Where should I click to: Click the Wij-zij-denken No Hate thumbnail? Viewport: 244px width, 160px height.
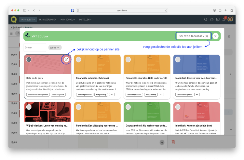tap(47, 112)
